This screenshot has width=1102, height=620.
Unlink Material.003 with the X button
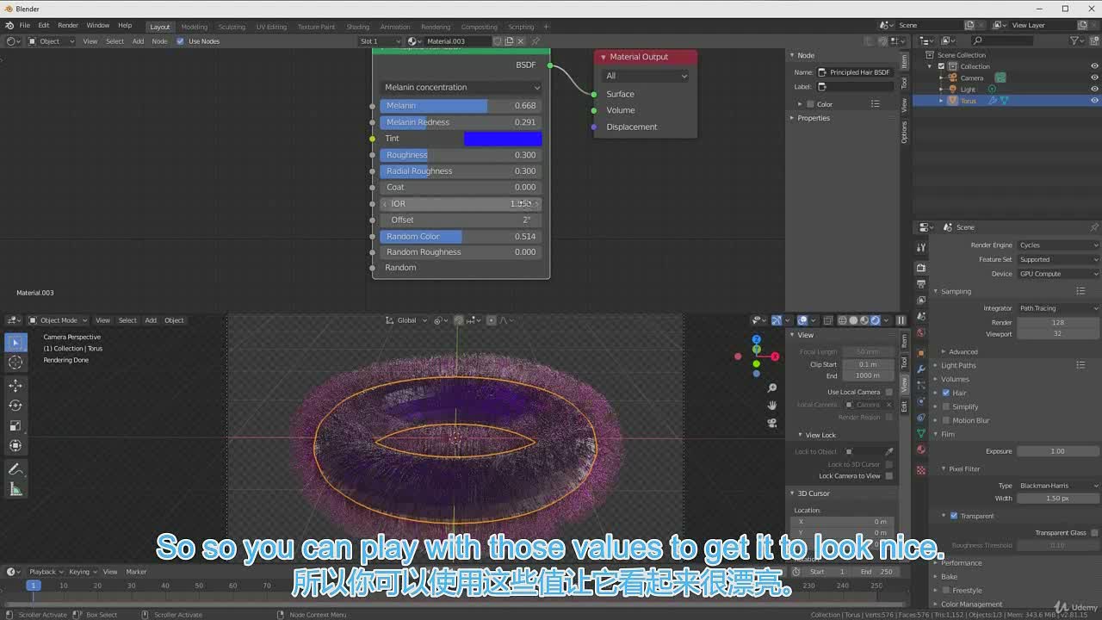click(x=521, y=40)
